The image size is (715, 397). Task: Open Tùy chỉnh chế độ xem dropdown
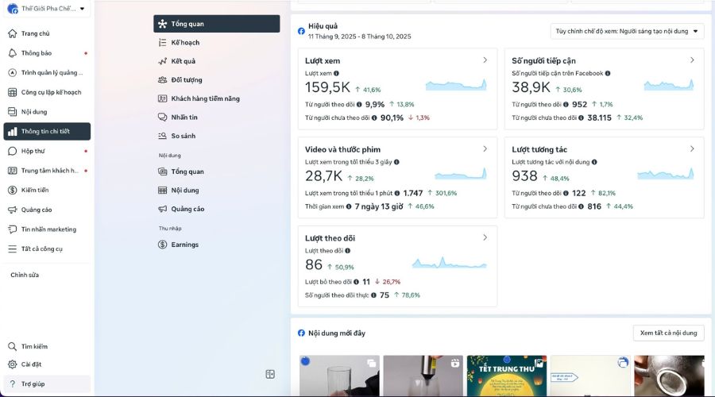pos(627,31)
